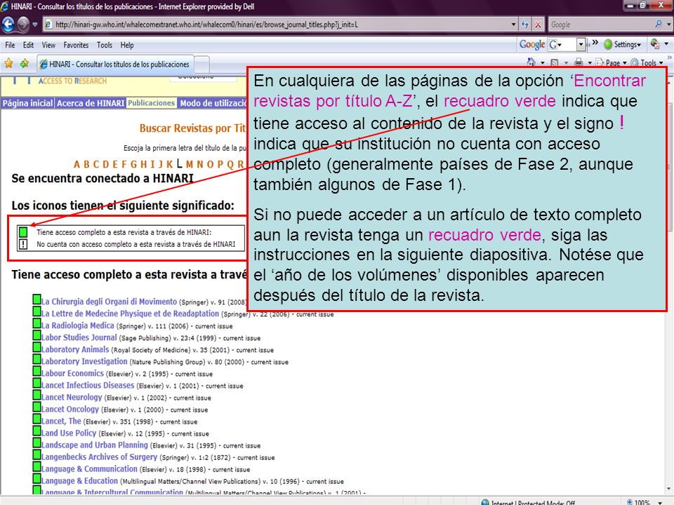Open the Tools menu in menu bar

pos(105,45)
